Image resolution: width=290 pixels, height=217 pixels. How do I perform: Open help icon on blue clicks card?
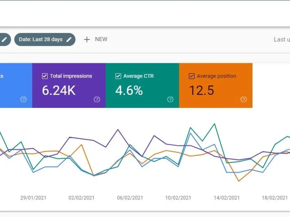[x=23, y=99]
